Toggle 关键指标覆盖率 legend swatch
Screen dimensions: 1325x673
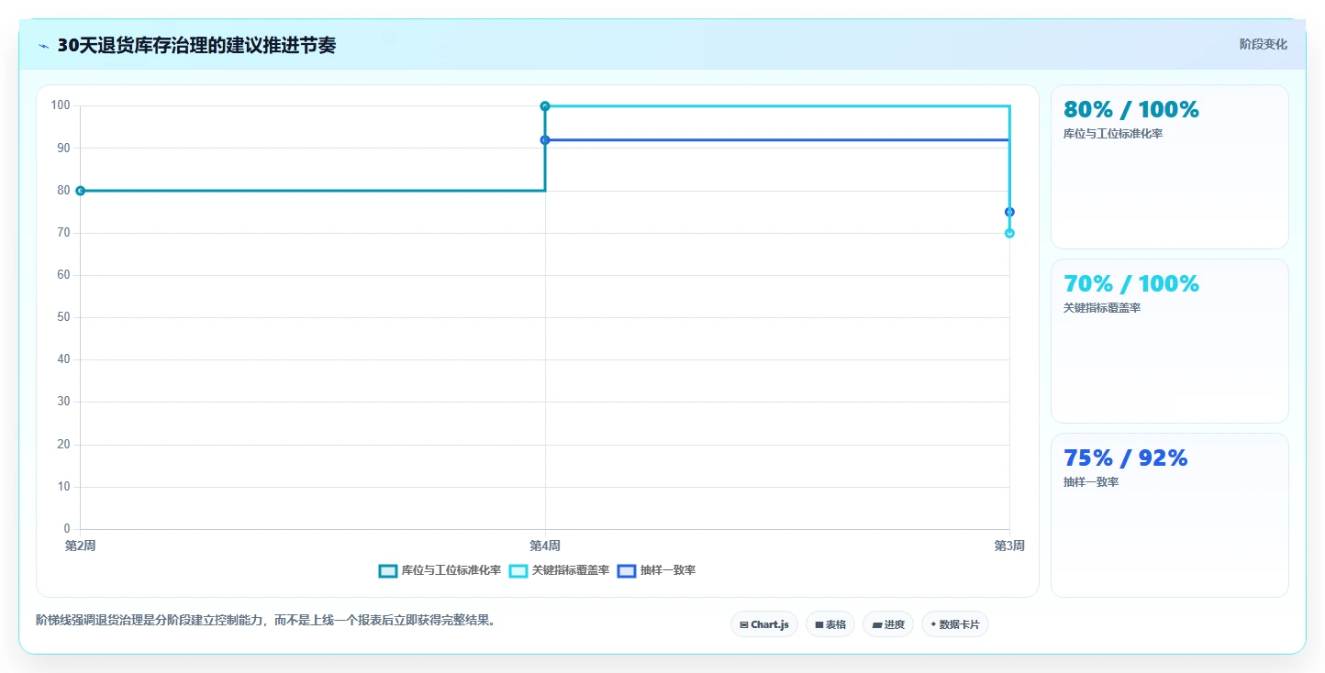(518, 571)
